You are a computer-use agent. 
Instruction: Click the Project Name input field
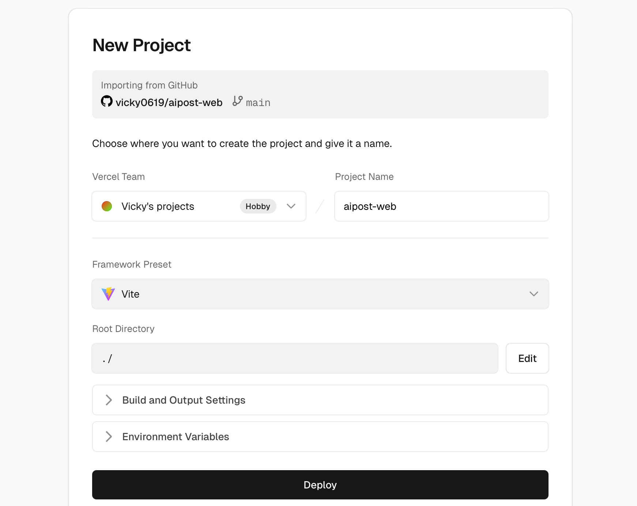(442, 206)
